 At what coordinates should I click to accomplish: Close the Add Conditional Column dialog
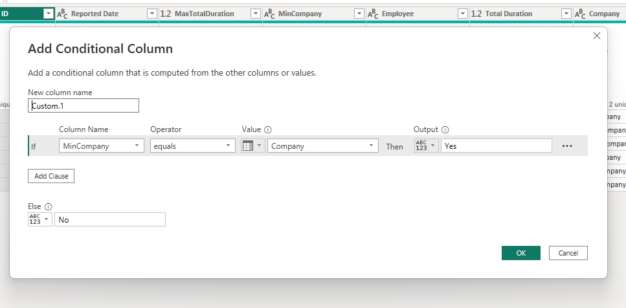[596, 36]
